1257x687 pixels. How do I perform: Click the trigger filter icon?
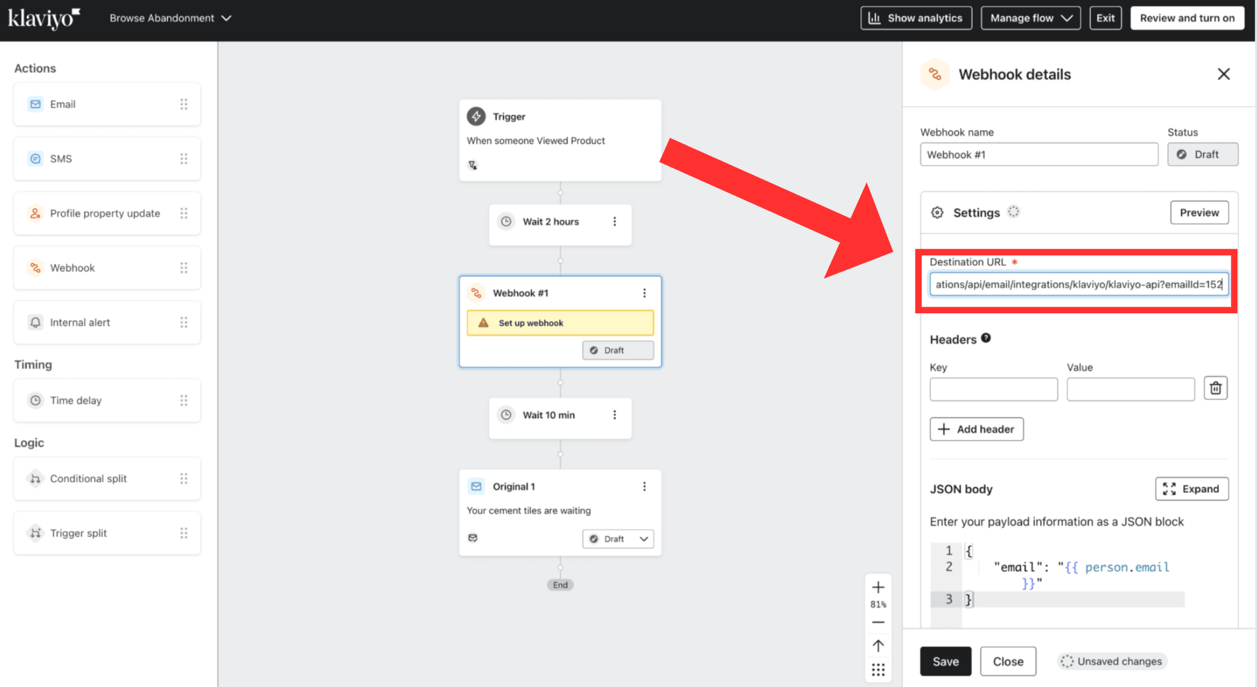pos(473,165)
